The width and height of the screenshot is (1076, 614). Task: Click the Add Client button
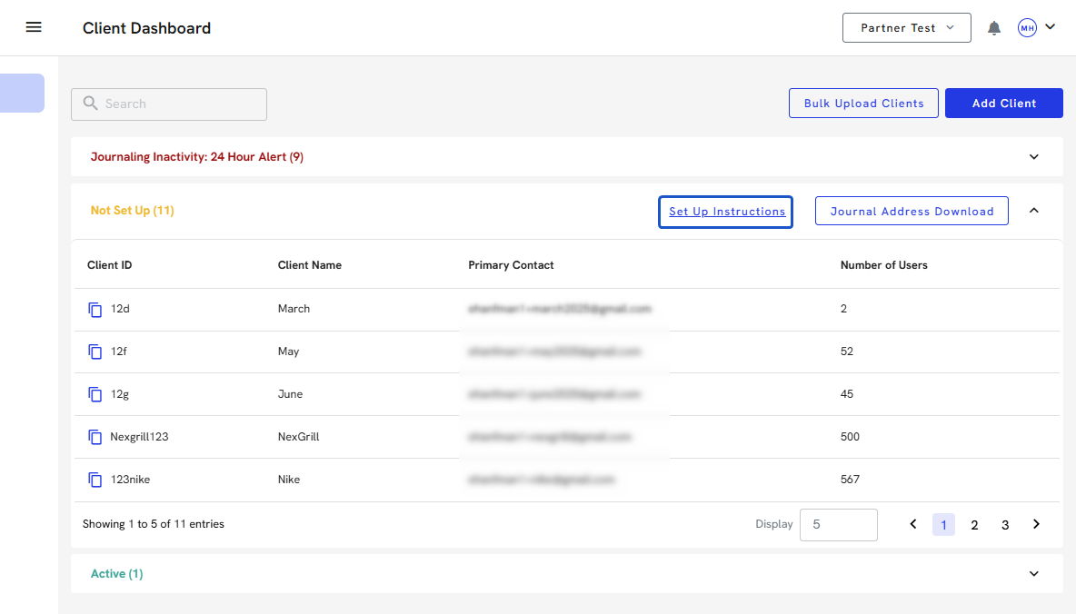tap(1003, 104)
